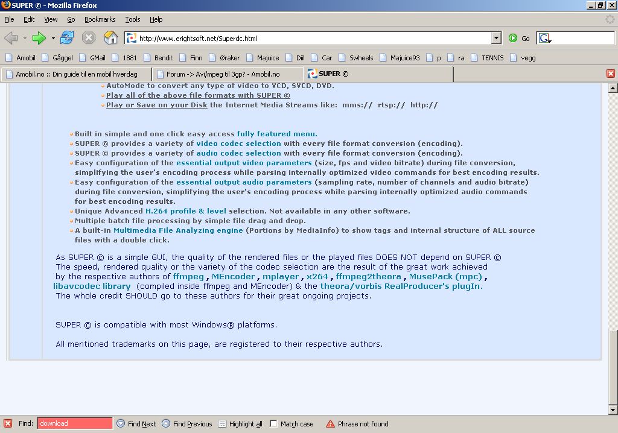Click the site icon in the address bar
This screenshot has width=618, height=433.
coord(131,38)
